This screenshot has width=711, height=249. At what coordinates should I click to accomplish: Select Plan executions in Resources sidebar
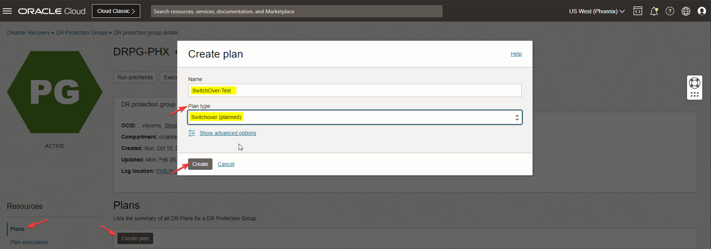click(x=29, y=242)
